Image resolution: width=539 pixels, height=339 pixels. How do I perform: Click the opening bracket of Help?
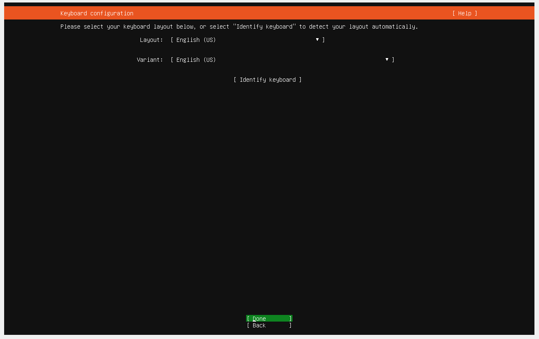pyautogui.click(x=454, y=13)
